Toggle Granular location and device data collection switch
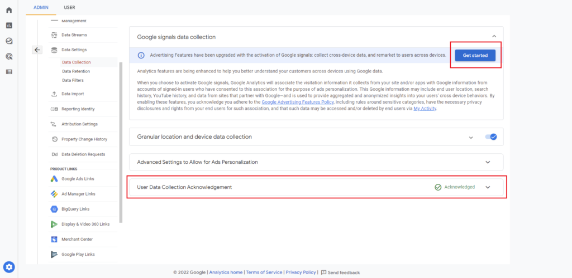The width and height of the screenshot is (572, 278). coord(491,137)
